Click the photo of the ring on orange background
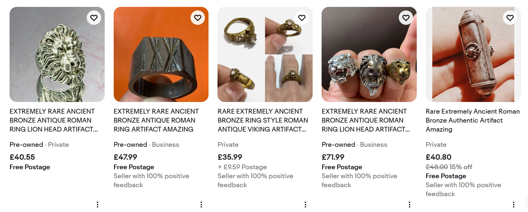This screenshot has width=528, height=212. click(x=161, y=54)
